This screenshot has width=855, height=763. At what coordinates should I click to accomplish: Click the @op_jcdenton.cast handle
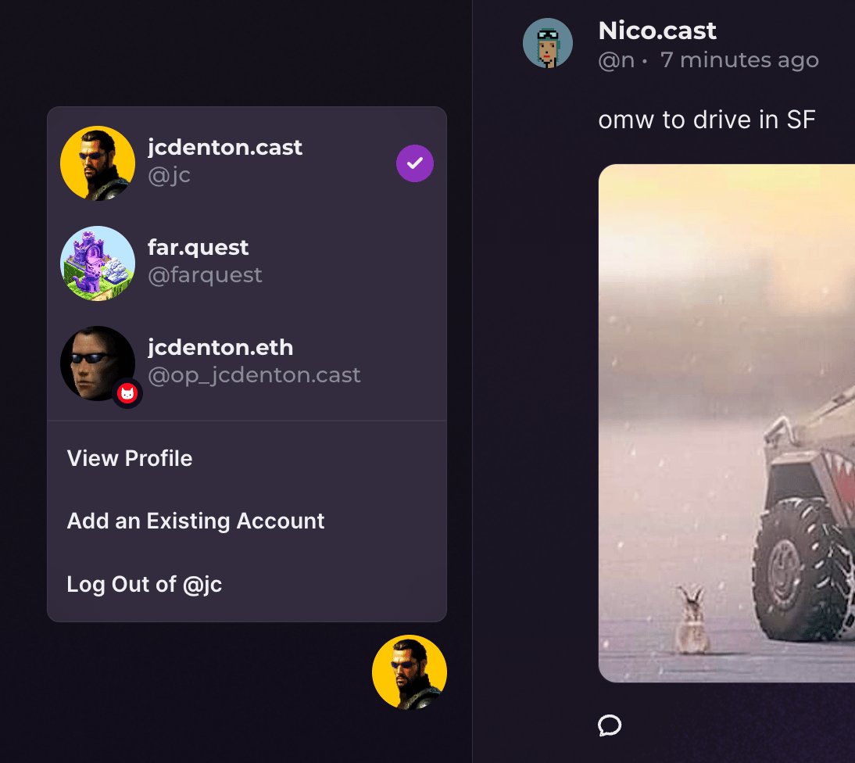[x=255, y=375]
